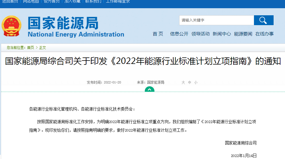This screenshot has height=159, width=285.
Task: Collapse header with green up-arrow button
Action: 150,89
